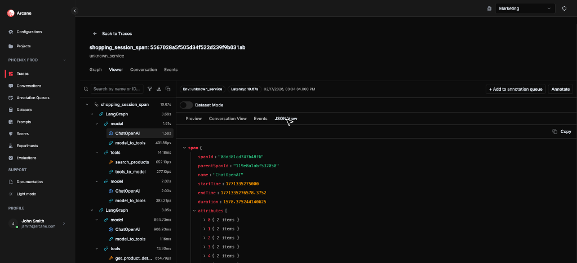Expand attributes item 0
The width and height of the screenshot is (577, 263).
point(204,220)
